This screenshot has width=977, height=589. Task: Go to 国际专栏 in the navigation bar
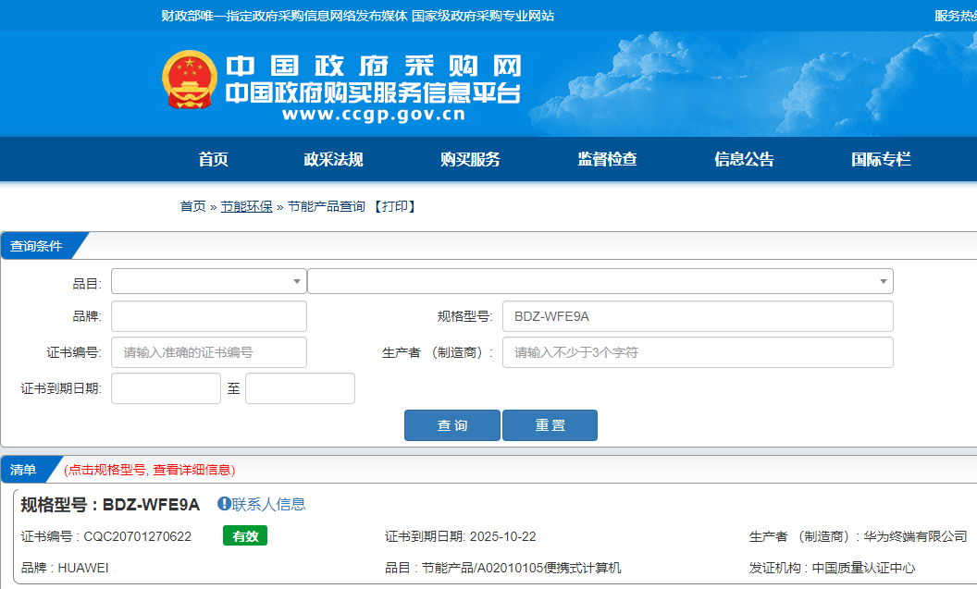(x=882, y=159)
